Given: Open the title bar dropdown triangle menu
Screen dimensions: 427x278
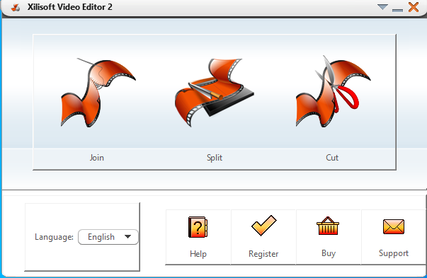Looking at the screenshot, I should pos(382,7).
